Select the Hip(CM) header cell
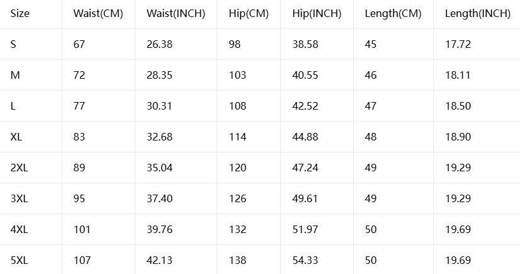 (249, 14)
